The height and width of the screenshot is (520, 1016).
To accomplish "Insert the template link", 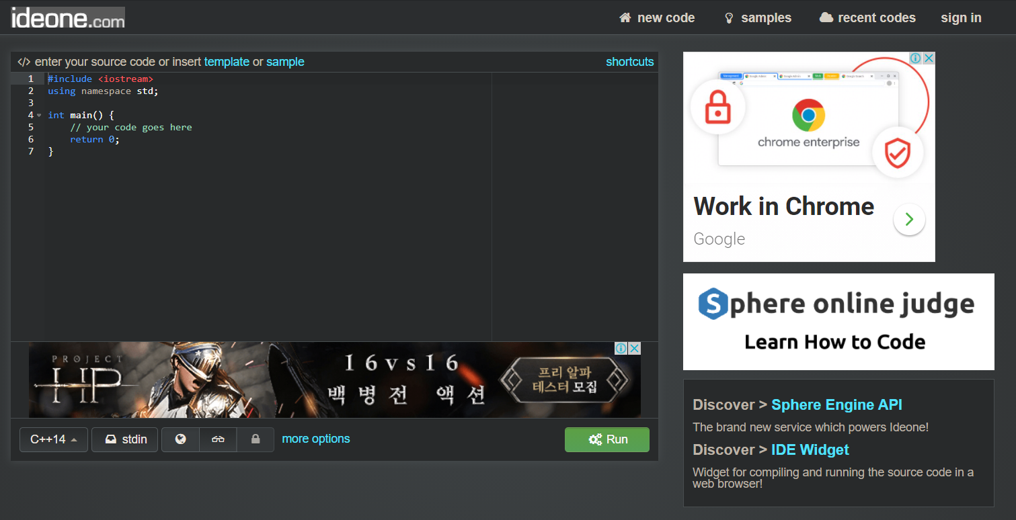I will (227, 62).
